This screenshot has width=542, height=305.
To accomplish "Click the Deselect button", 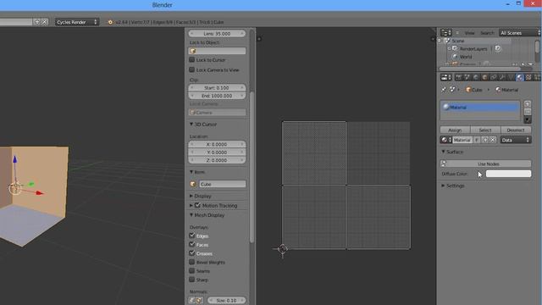I will click(516, 130).
